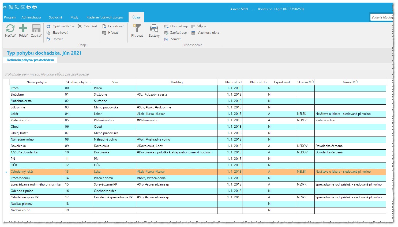Select the Súkromne row name cell

(x=37, y=107)
